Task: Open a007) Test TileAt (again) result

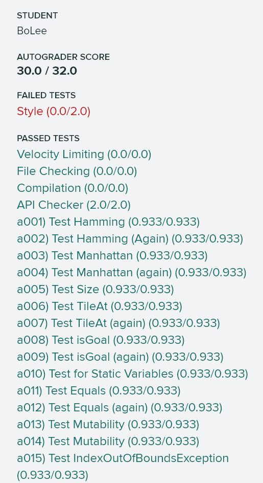Action: pyautogui.click(x=118, y=324)
